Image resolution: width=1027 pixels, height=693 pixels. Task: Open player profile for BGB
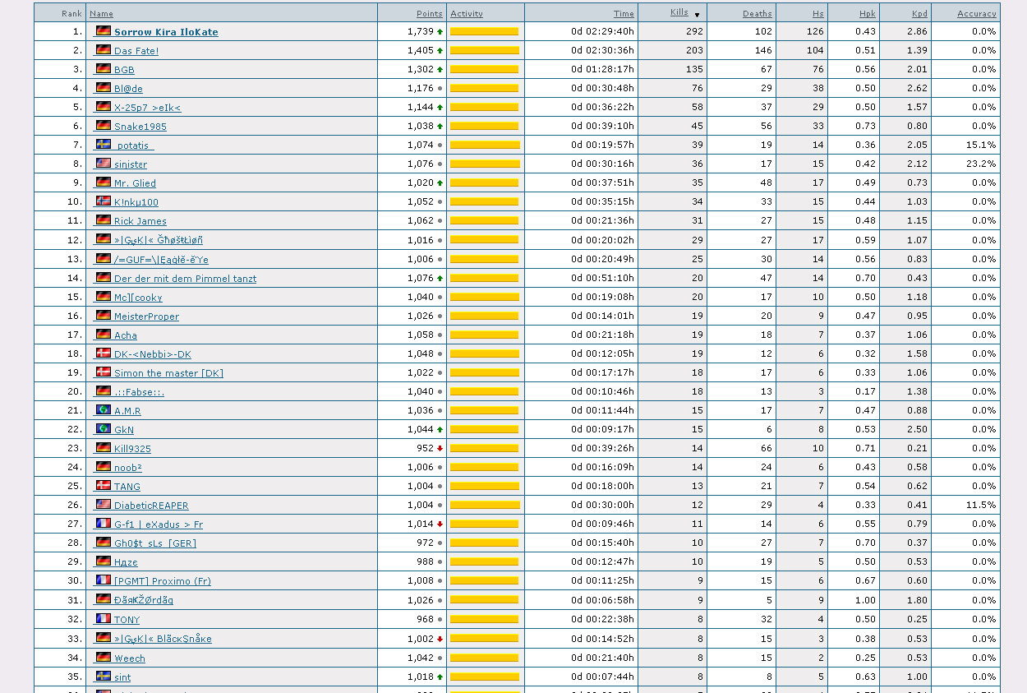tap(124, 70)
